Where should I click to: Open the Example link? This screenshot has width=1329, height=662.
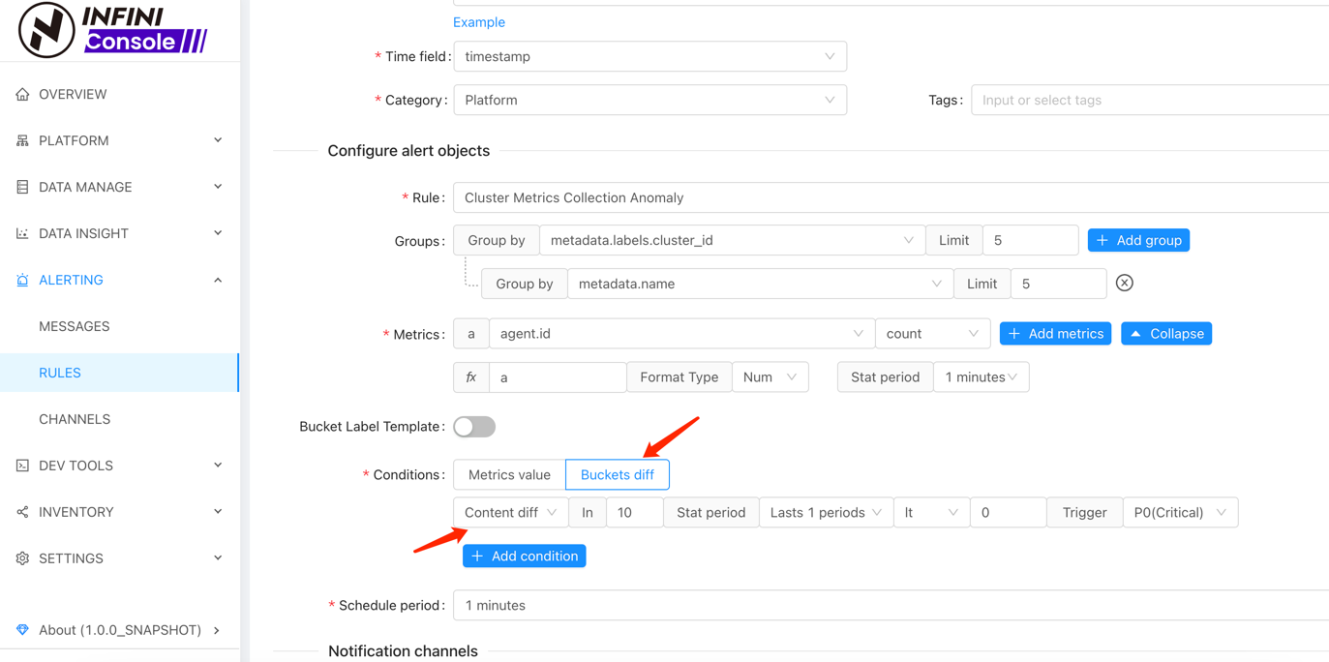tap(479, 22)
